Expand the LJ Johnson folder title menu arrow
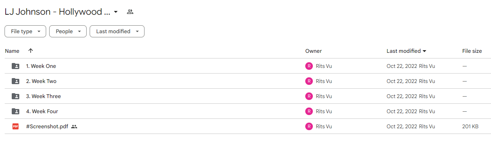The width and height of the screenshot is (491, 146). 116,12
